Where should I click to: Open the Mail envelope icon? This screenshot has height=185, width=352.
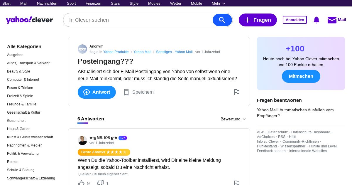pyautogui.click(x=332, y=20)
